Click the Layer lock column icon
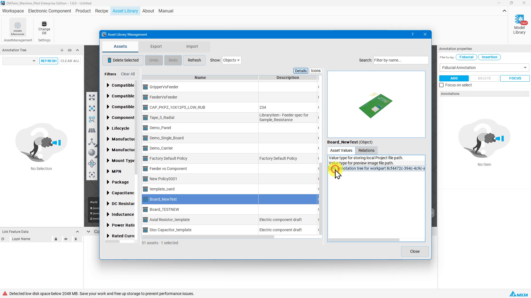531x298 pixels. tap(56, 239)
